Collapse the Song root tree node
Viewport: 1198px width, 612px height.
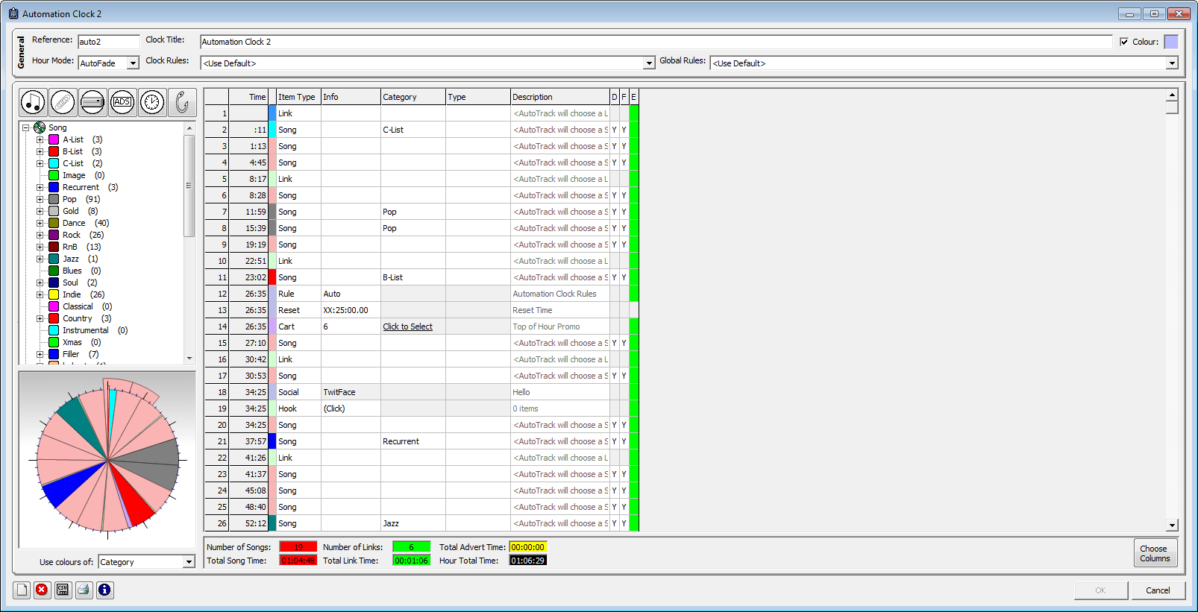25,127
